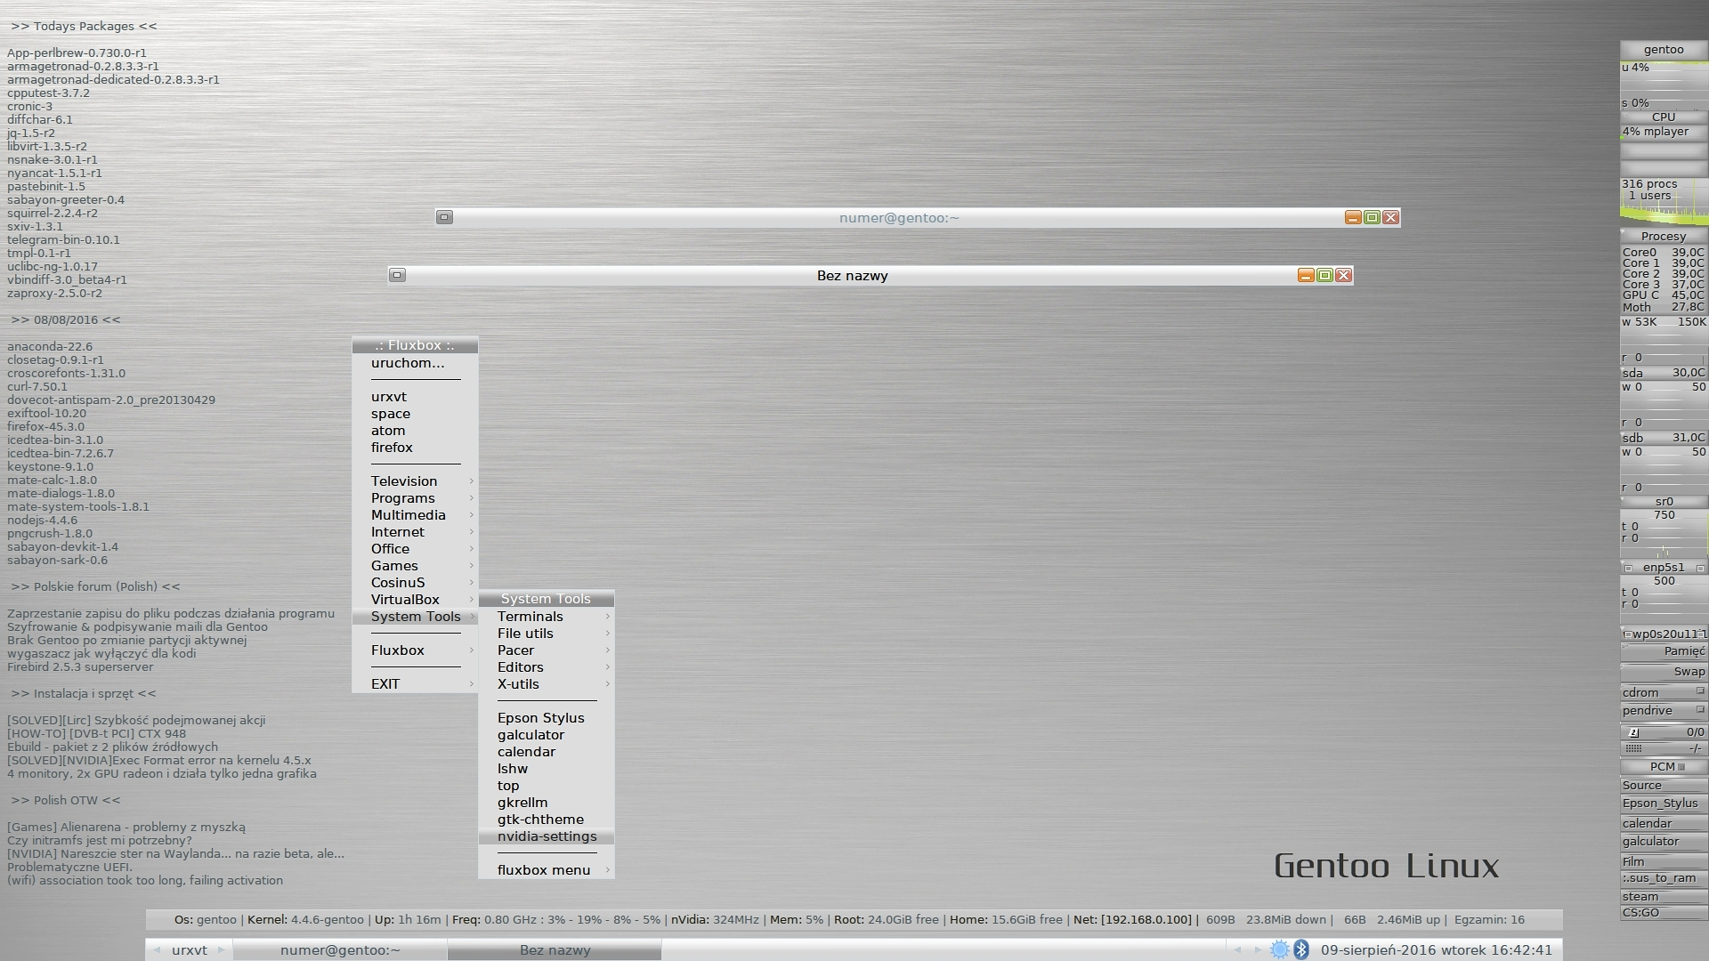Expand VirtualBox submenu arrow
Screen dimensions: 1709x961
(x=471, y=599)
